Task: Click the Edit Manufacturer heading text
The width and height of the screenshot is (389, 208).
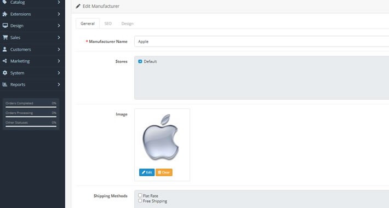Action: pos(101,6)
